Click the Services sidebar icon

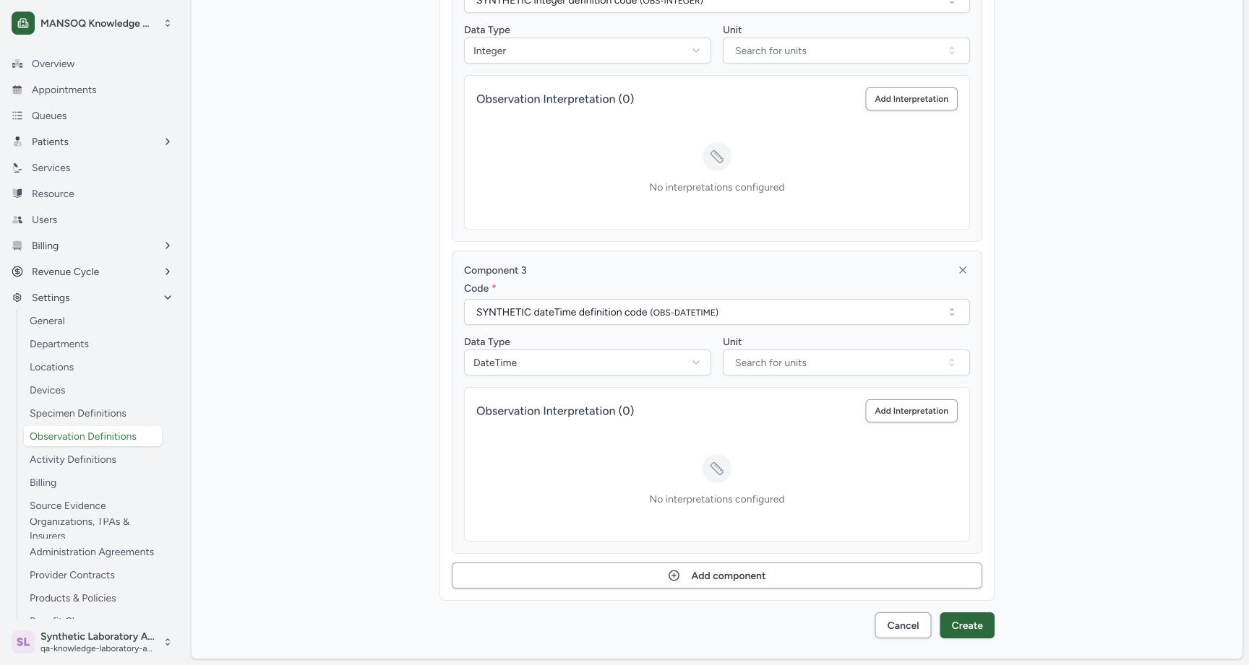tap(17, 168)
